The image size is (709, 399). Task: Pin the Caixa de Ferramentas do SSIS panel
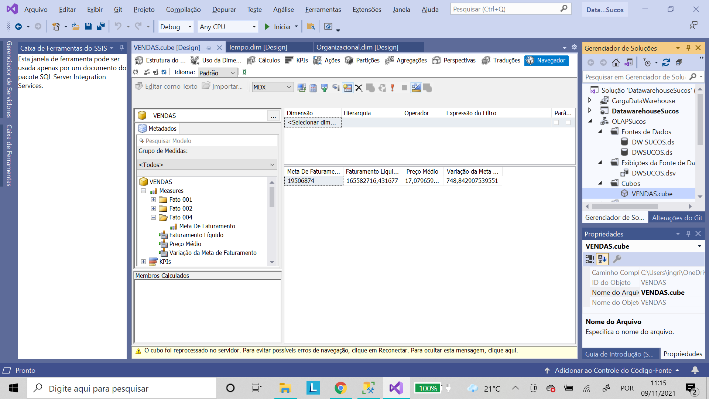click(121, 48)
